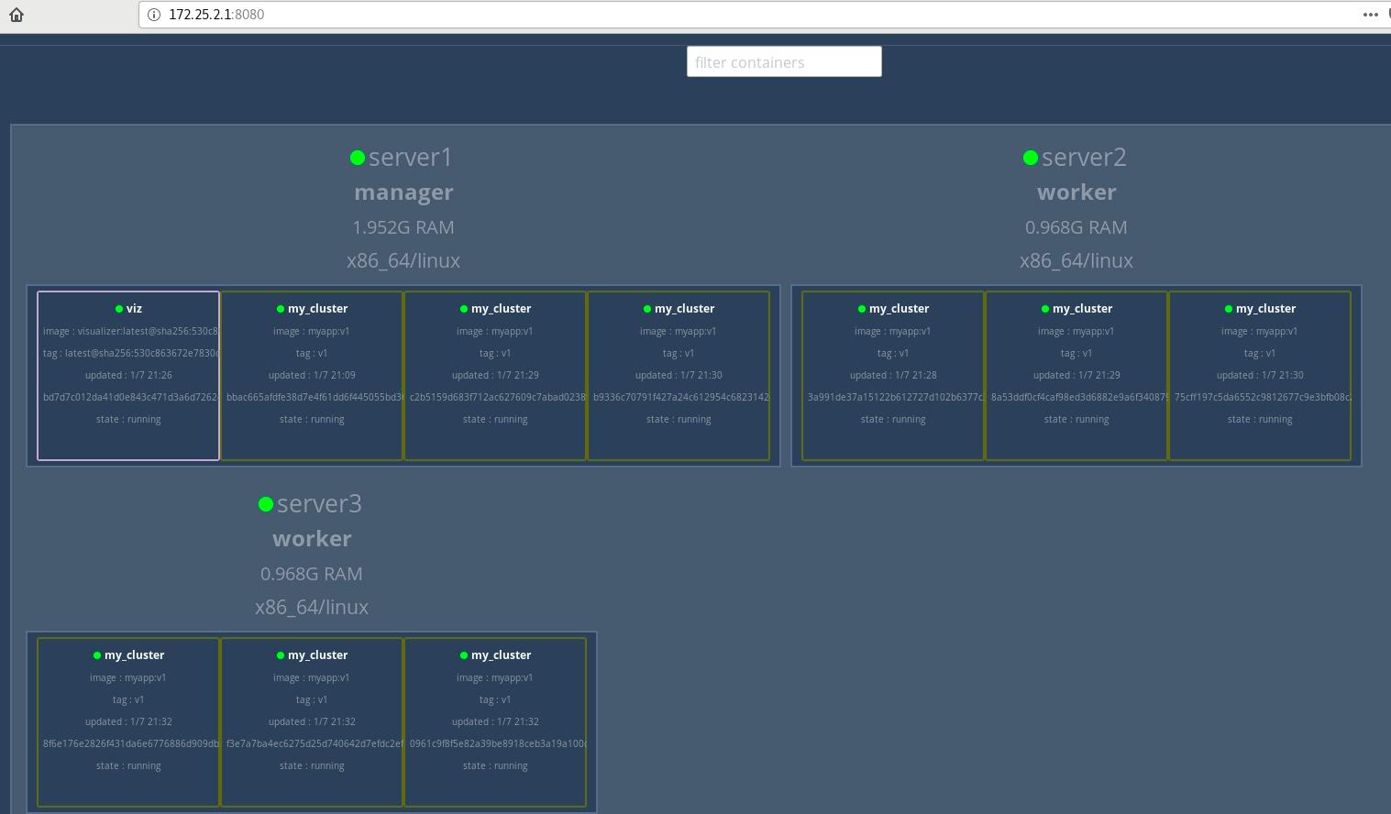
Task: Click the latest@sha256 tag line in viz
Action: tap(130, 353)
